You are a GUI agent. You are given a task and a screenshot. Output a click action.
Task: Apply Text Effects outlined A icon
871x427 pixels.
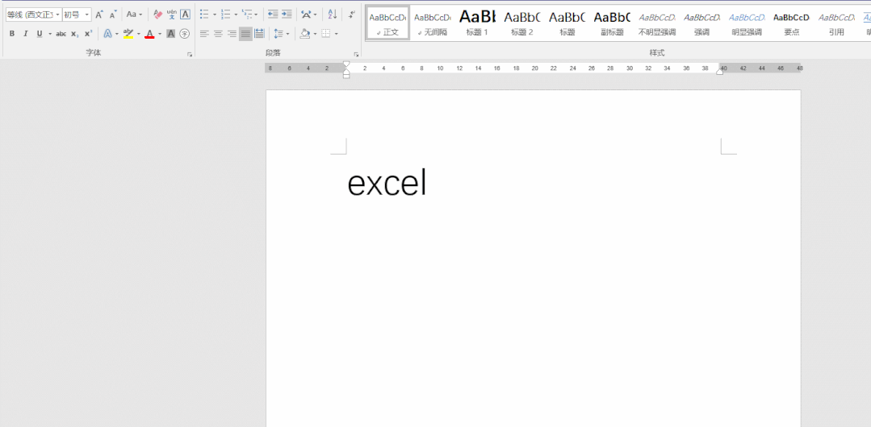point(107,34)
